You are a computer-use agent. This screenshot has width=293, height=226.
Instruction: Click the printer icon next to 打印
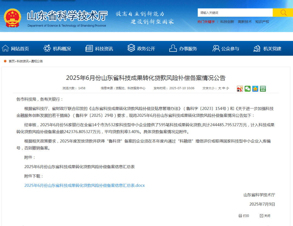click(x=240, y=216)
